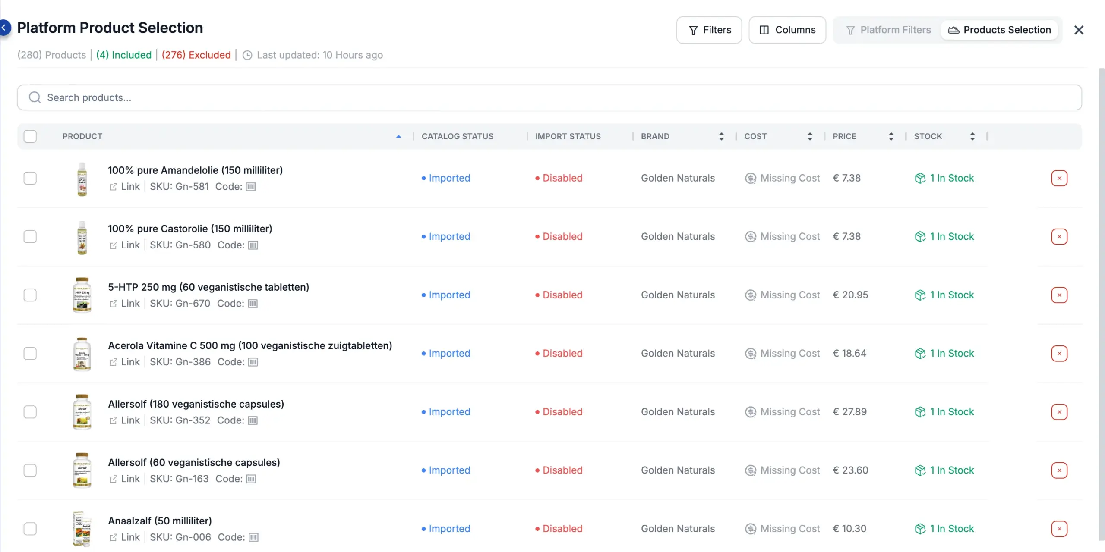Click red X icon for Allersolf 60 capsules

1059,470
